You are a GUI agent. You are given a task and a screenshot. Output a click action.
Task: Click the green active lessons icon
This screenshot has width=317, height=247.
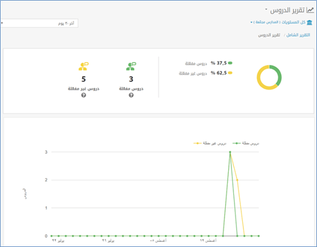point(131,66)
